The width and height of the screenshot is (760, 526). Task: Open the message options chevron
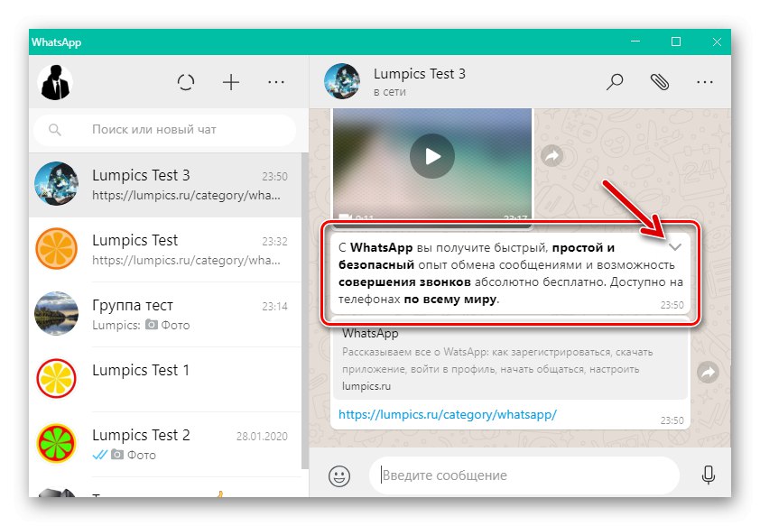tap(674, 247)
